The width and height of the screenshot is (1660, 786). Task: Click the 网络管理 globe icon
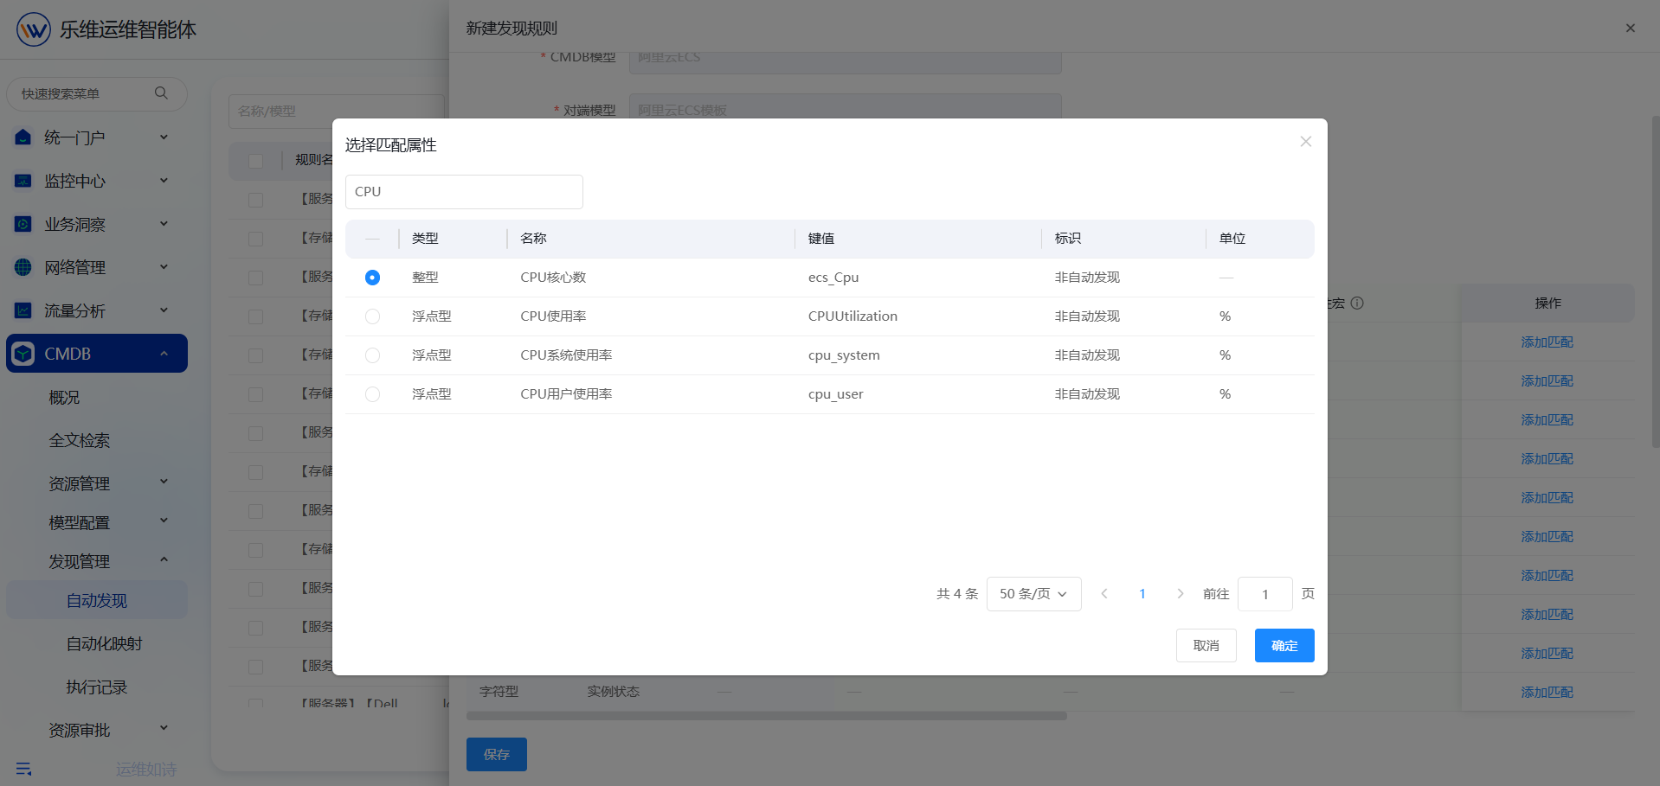point(23,267)
